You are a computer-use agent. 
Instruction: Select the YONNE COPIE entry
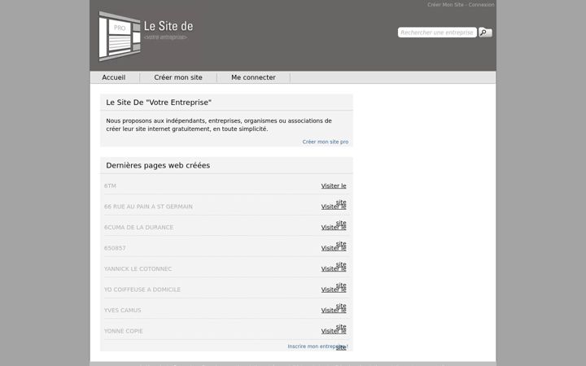[124, 331]
